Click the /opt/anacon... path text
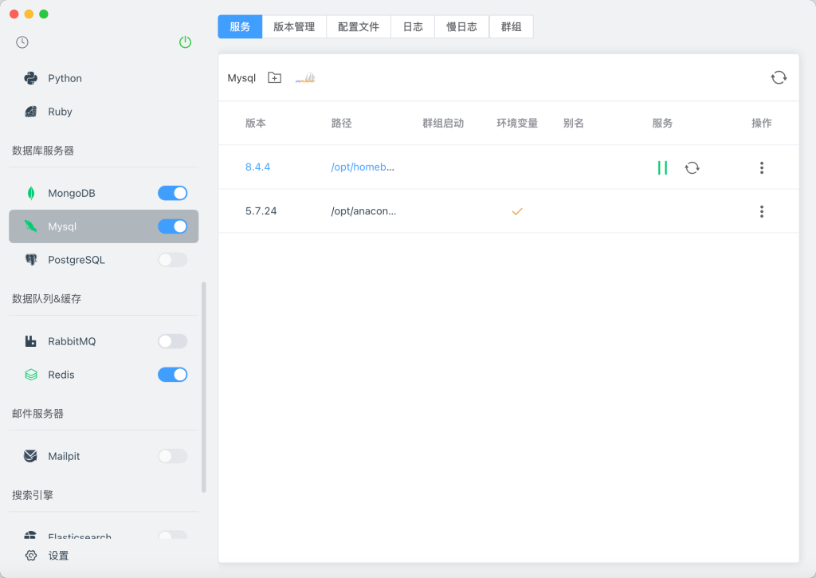Image resolution: width=816 pixels, height=578 pixels. pyautogui.click(x=363, y=211)
